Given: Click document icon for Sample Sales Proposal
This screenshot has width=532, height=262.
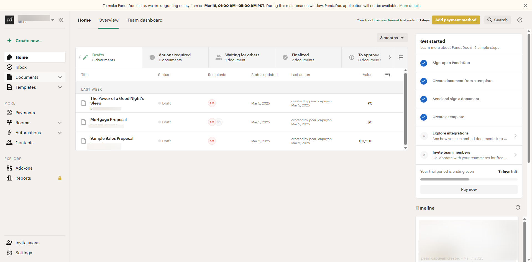Looking at the screenshot, I should (x=84, y=141).
